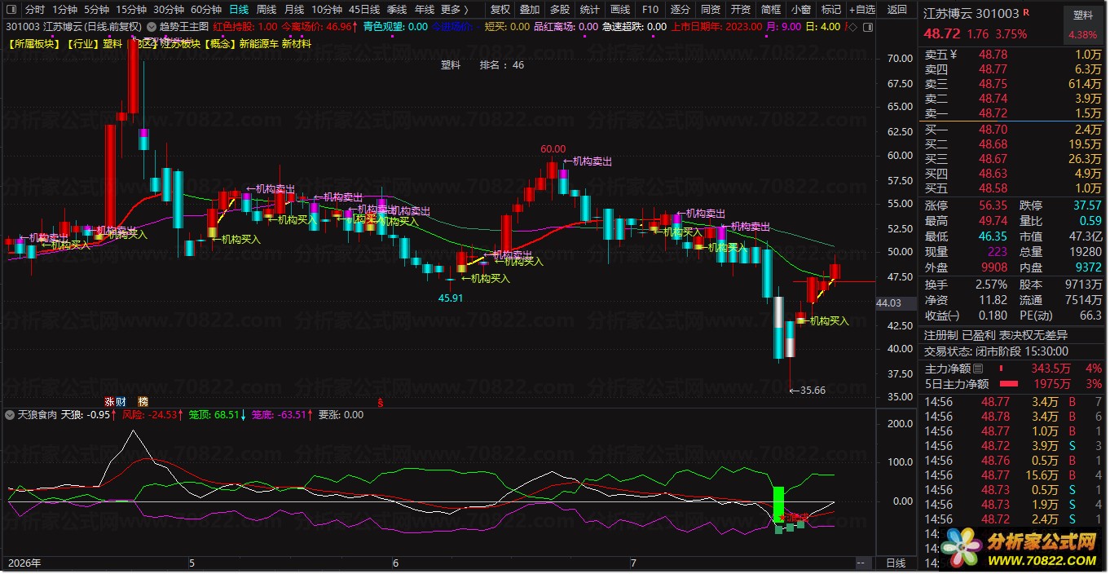Collapse the 天狼食肉 indicator panel arrow
The height and width of the screenshot is (574, 1110).
(10, 415)
